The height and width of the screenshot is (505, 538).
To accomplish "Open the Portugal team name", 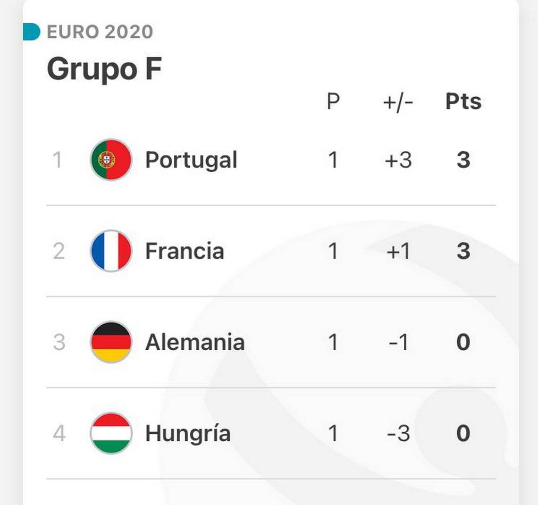I will tap(191, 160).
